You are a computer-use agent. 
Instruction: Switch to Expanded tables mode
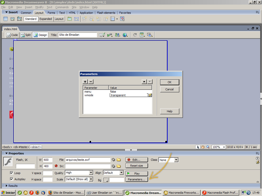(46, 19)
